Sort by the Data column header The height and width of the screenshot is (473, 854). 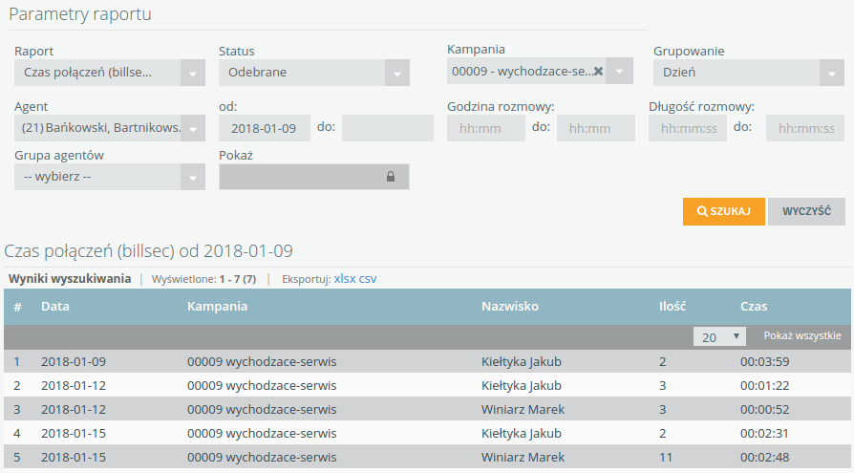tap(55, 306)
